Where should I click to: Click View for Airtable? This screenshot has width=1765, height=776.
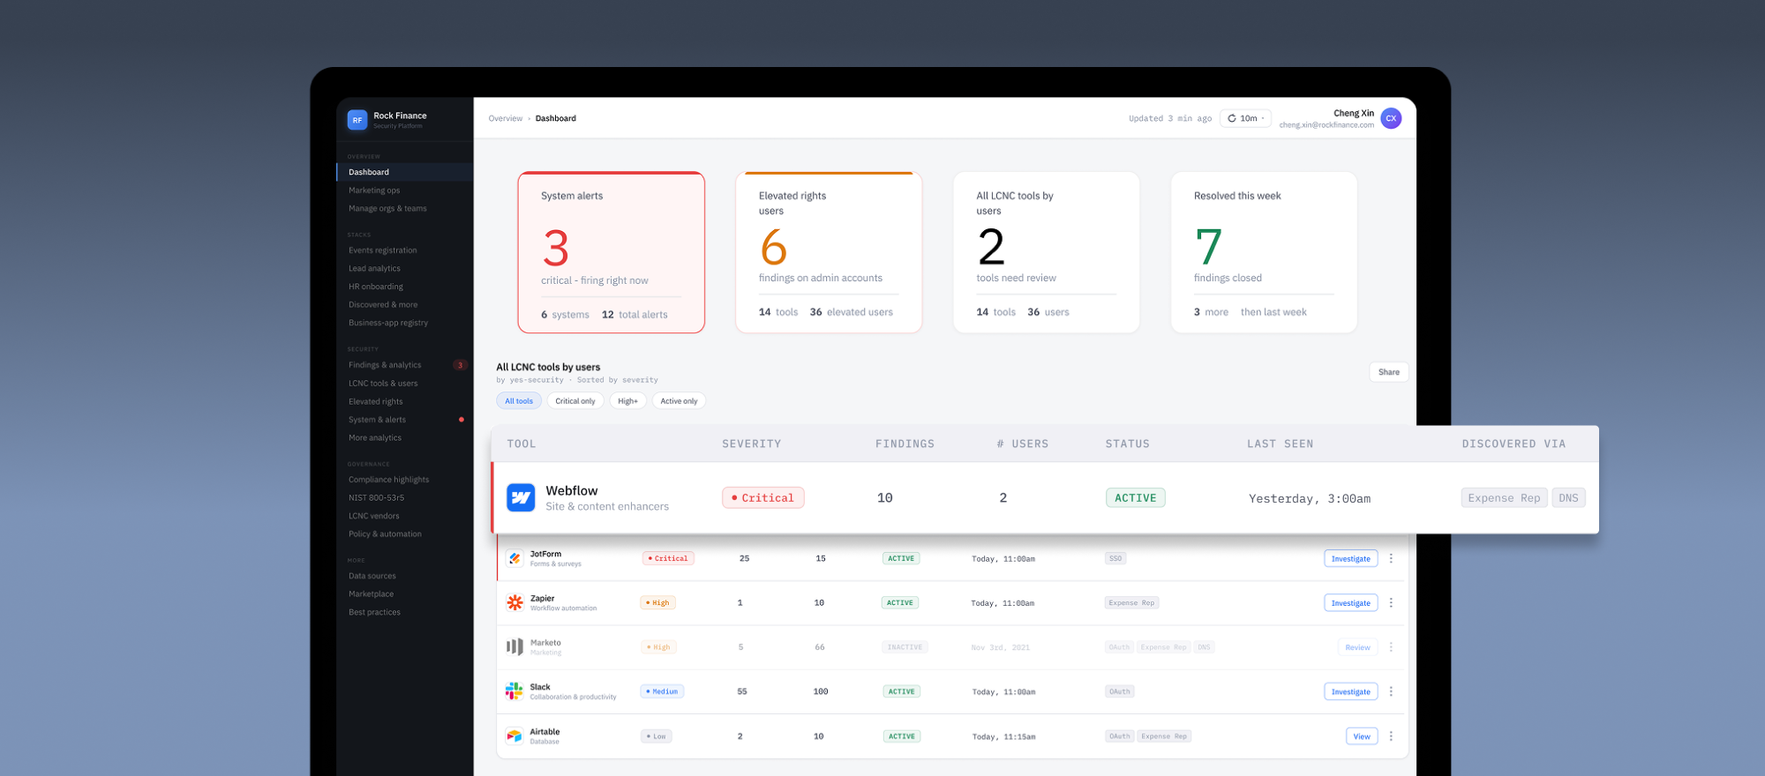coord(1362,736)
